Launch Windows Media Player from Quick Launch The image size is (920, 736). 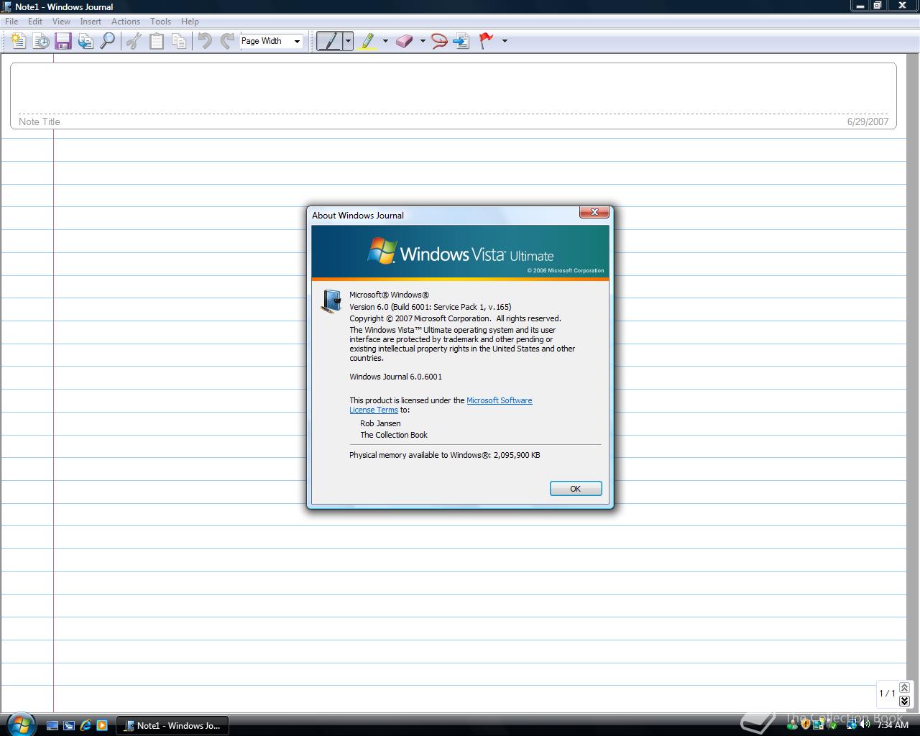coord(102,725)
